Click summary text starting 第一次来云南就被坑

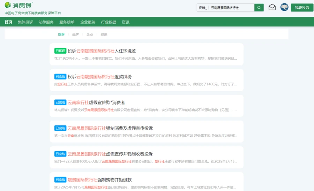tap(145, 136)
